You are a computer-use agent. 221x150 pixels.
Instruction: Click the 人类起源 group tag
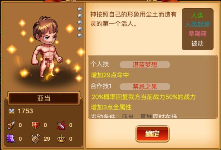197,24
